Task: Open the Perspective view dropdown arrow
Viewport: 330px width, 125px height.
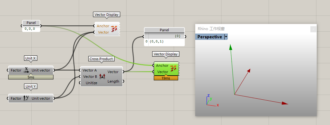Action: point(226,37)
